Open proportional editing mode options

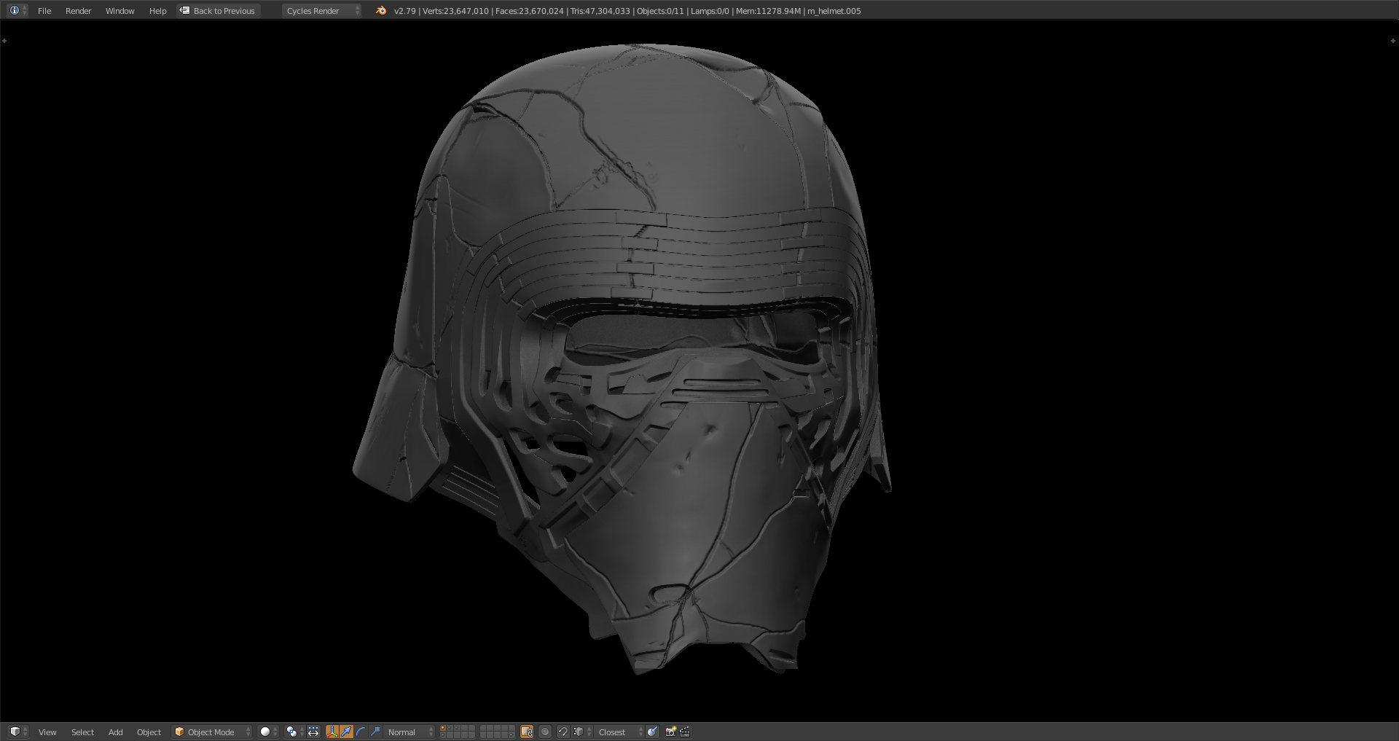545,732
